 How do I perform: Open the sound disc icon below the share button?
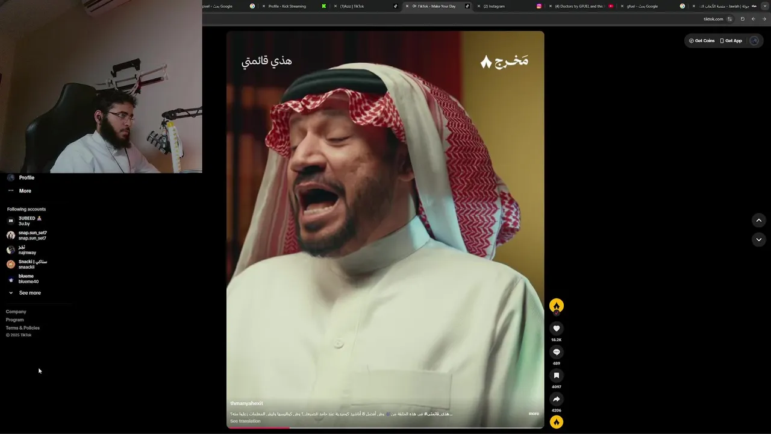[x=557, y=422]
